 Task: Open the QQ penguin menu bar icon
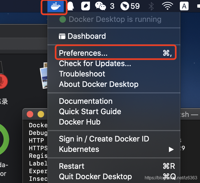70,6
